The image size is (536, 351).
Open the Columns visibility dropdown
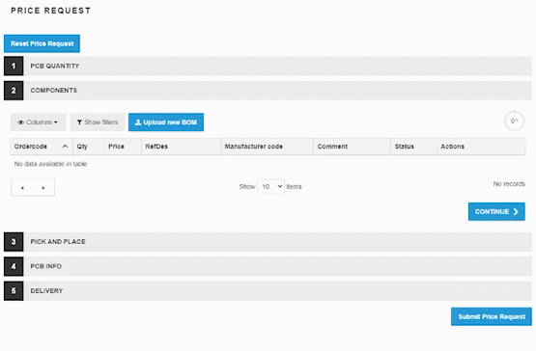coord(39,122)
